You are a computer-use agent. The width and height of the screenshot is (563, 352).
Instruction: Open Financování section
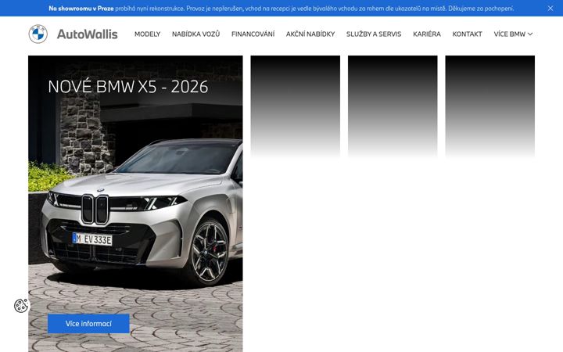coord(253,34)
